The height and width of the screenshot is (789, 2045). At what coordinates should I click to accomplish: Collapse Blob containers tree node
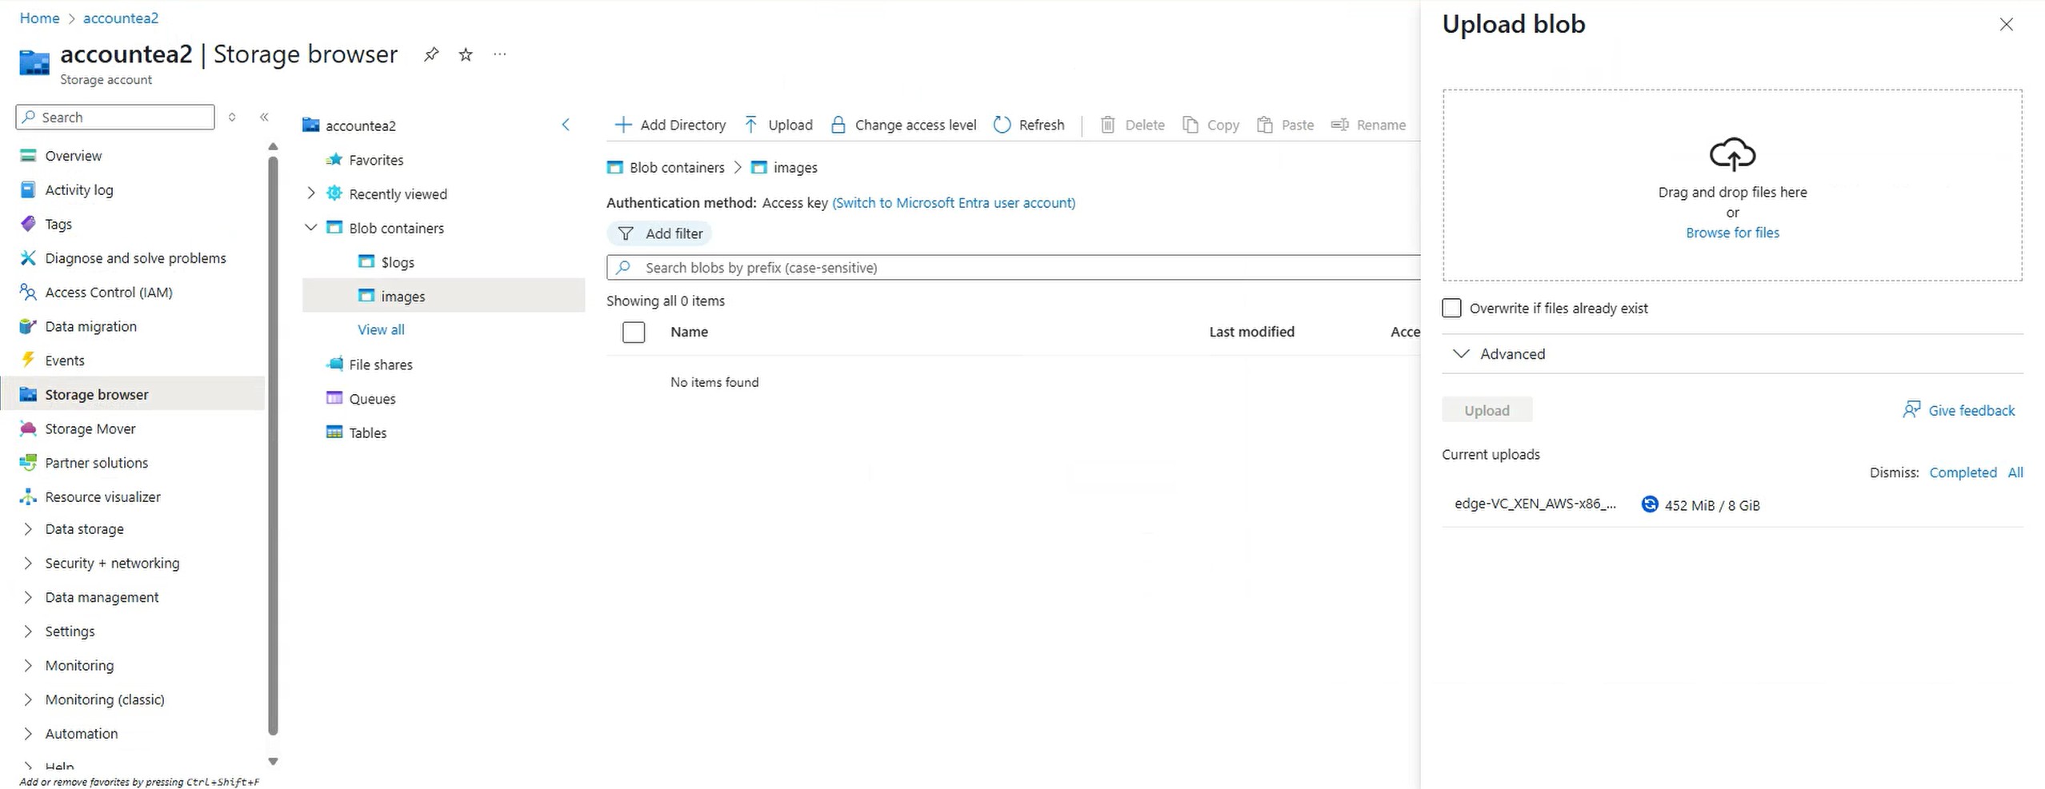click(311, 228)
